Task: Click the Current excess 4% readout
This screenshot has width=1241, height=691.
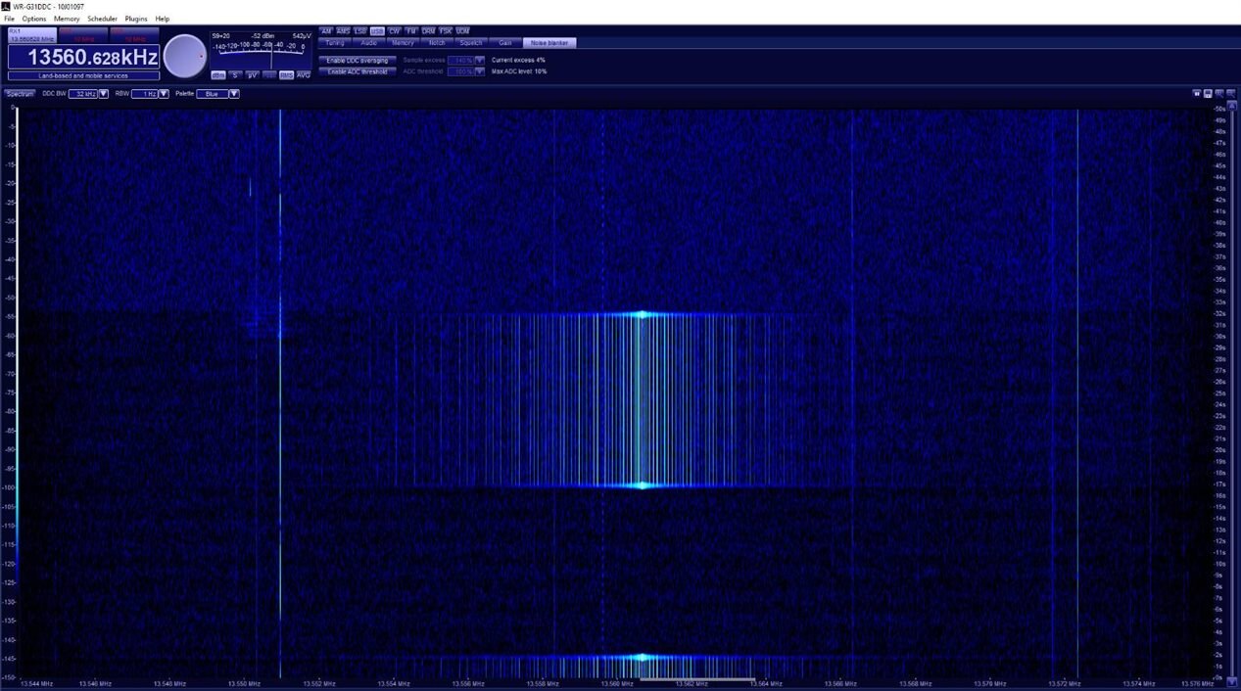Action: pyautogui.click(x=518, y=61)
